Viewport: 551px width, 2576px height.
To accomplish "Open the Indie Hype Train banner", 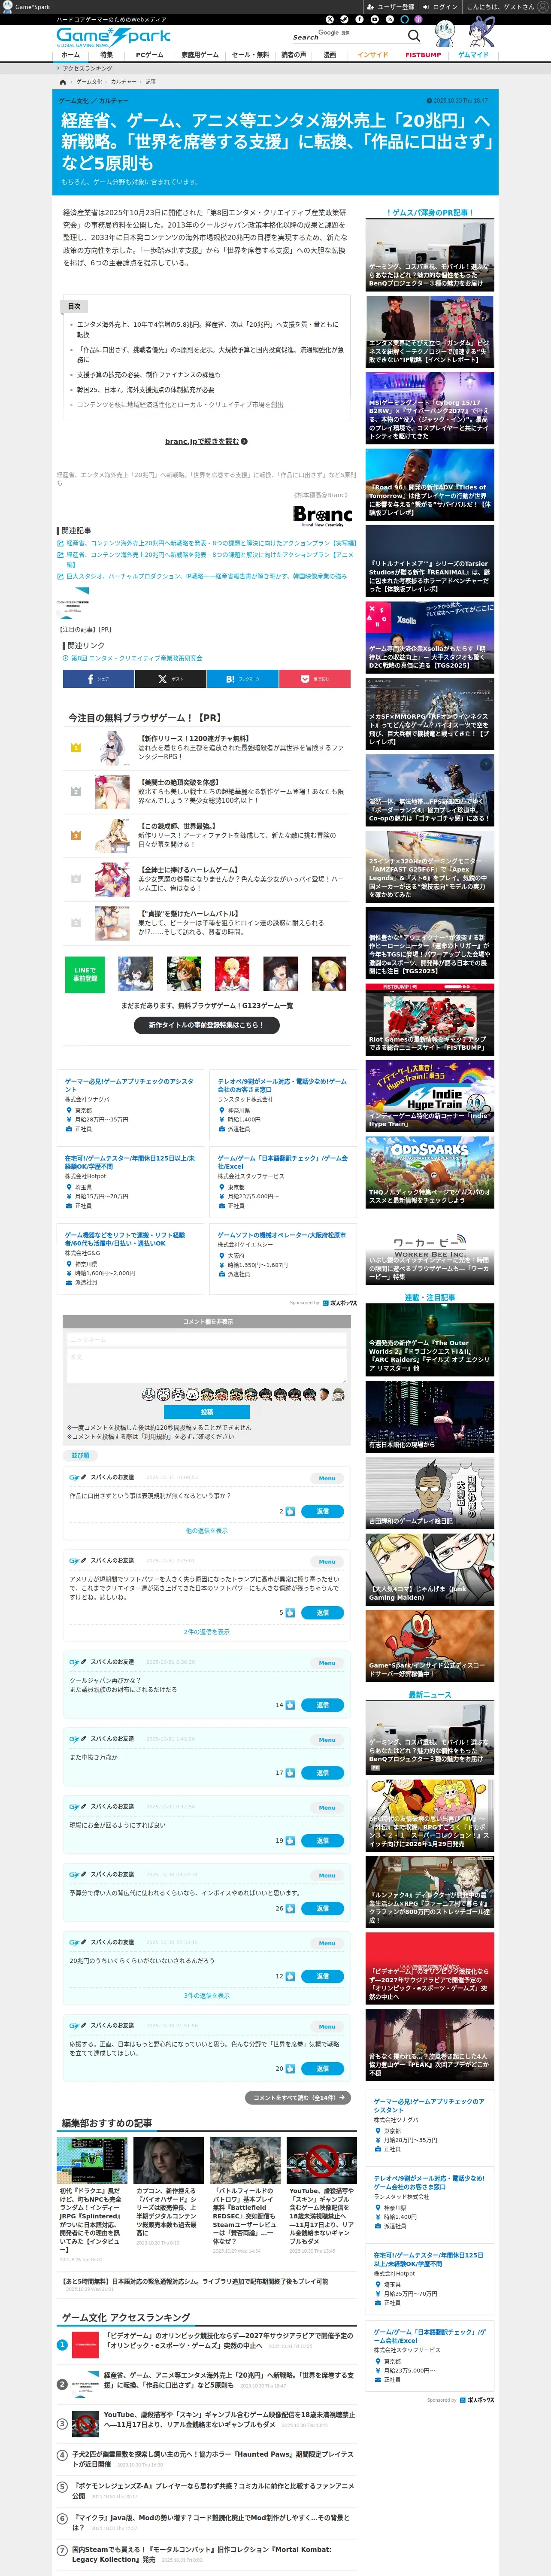I will [x=430, y=1096].
